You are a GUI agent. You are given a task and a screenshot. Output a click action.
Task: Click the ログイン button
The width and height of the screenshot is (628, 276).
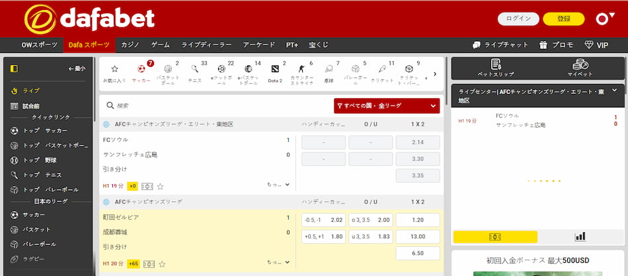coord(518,19)
